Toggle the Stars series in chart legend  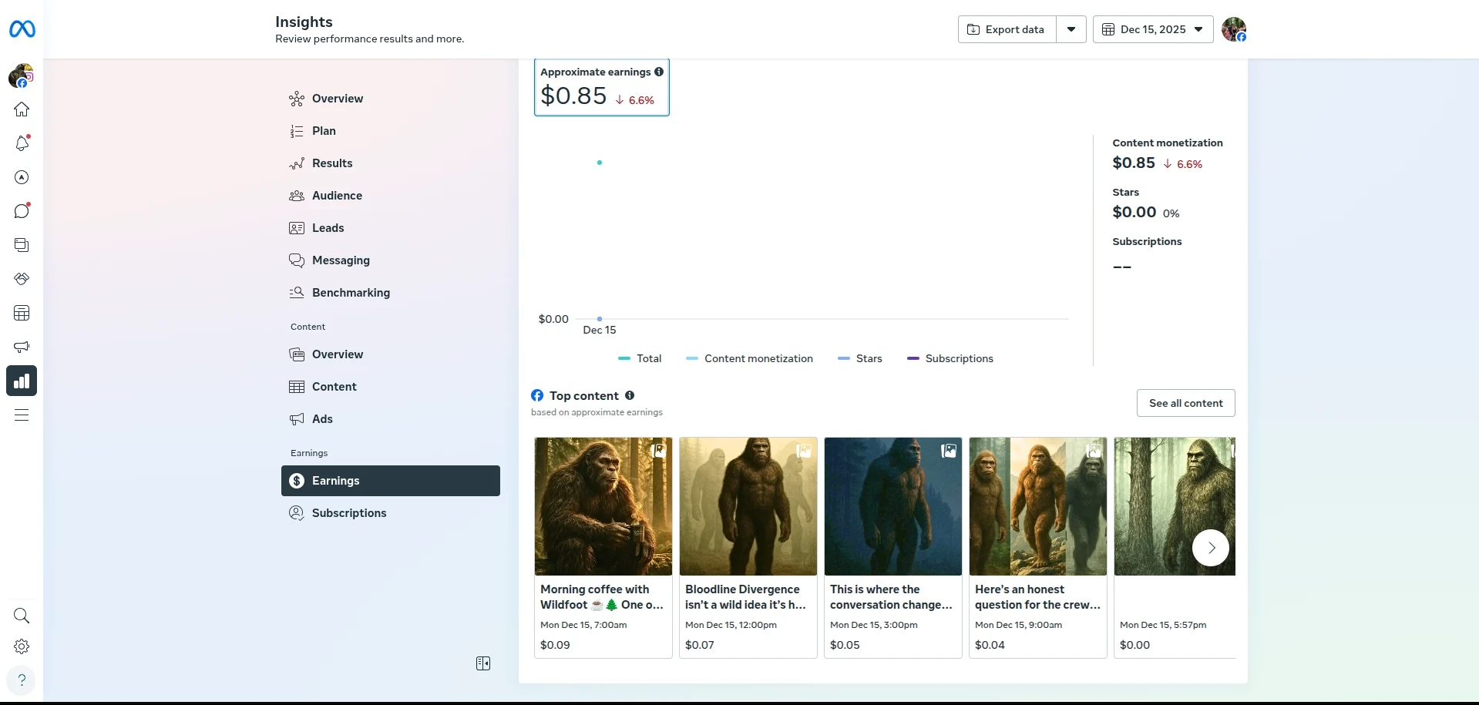pos(860,358)
